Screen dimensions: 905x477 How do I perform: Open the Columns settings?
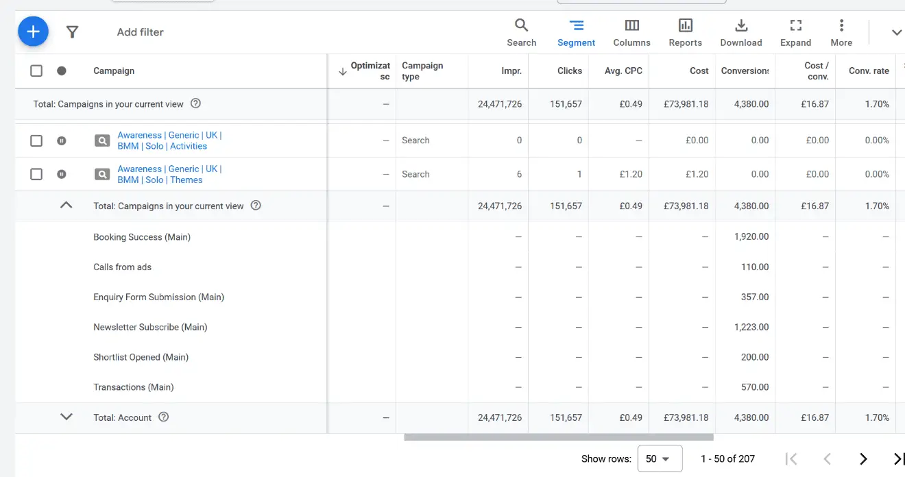pos(631,32)
